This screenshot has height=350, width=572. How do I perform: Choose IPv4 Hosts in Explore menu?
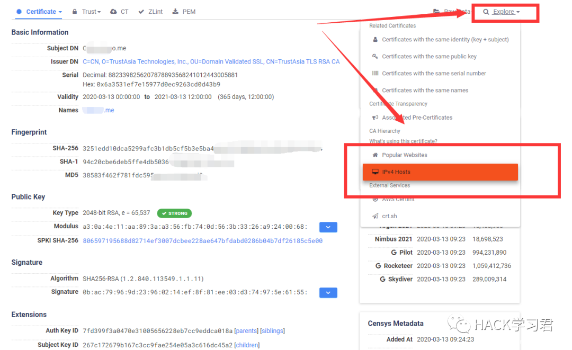[440, 172]
